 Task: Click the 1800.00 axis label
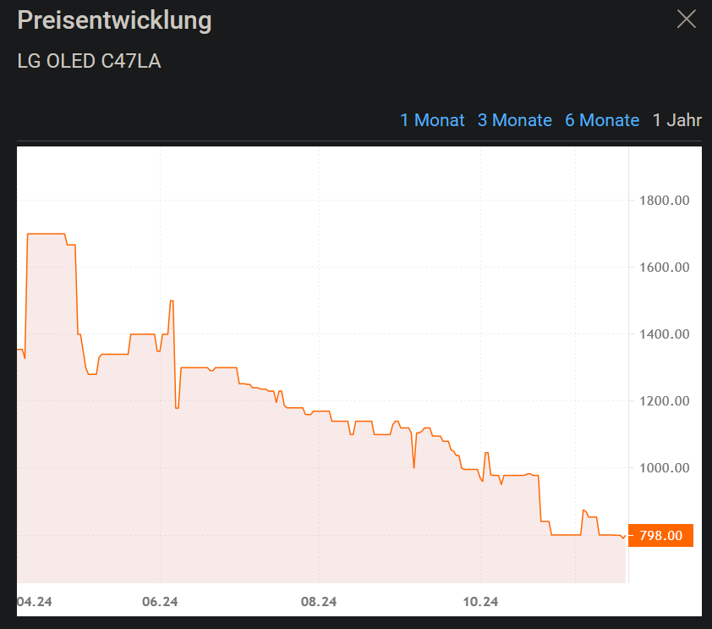[665, 201]
